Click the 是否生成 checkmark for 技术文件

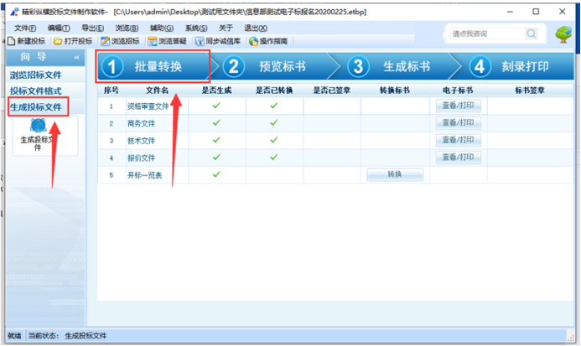tap(216, 140)
